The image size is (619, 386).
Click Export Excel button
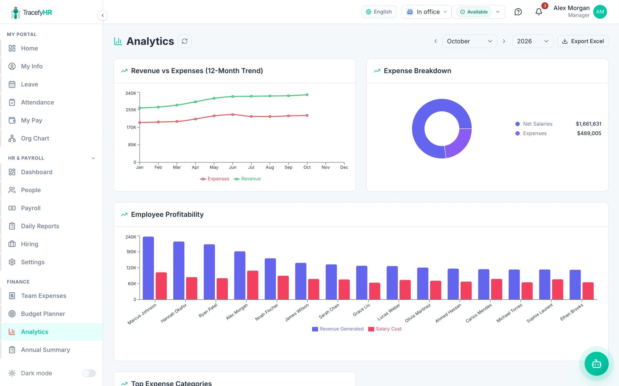coord(583,41)
